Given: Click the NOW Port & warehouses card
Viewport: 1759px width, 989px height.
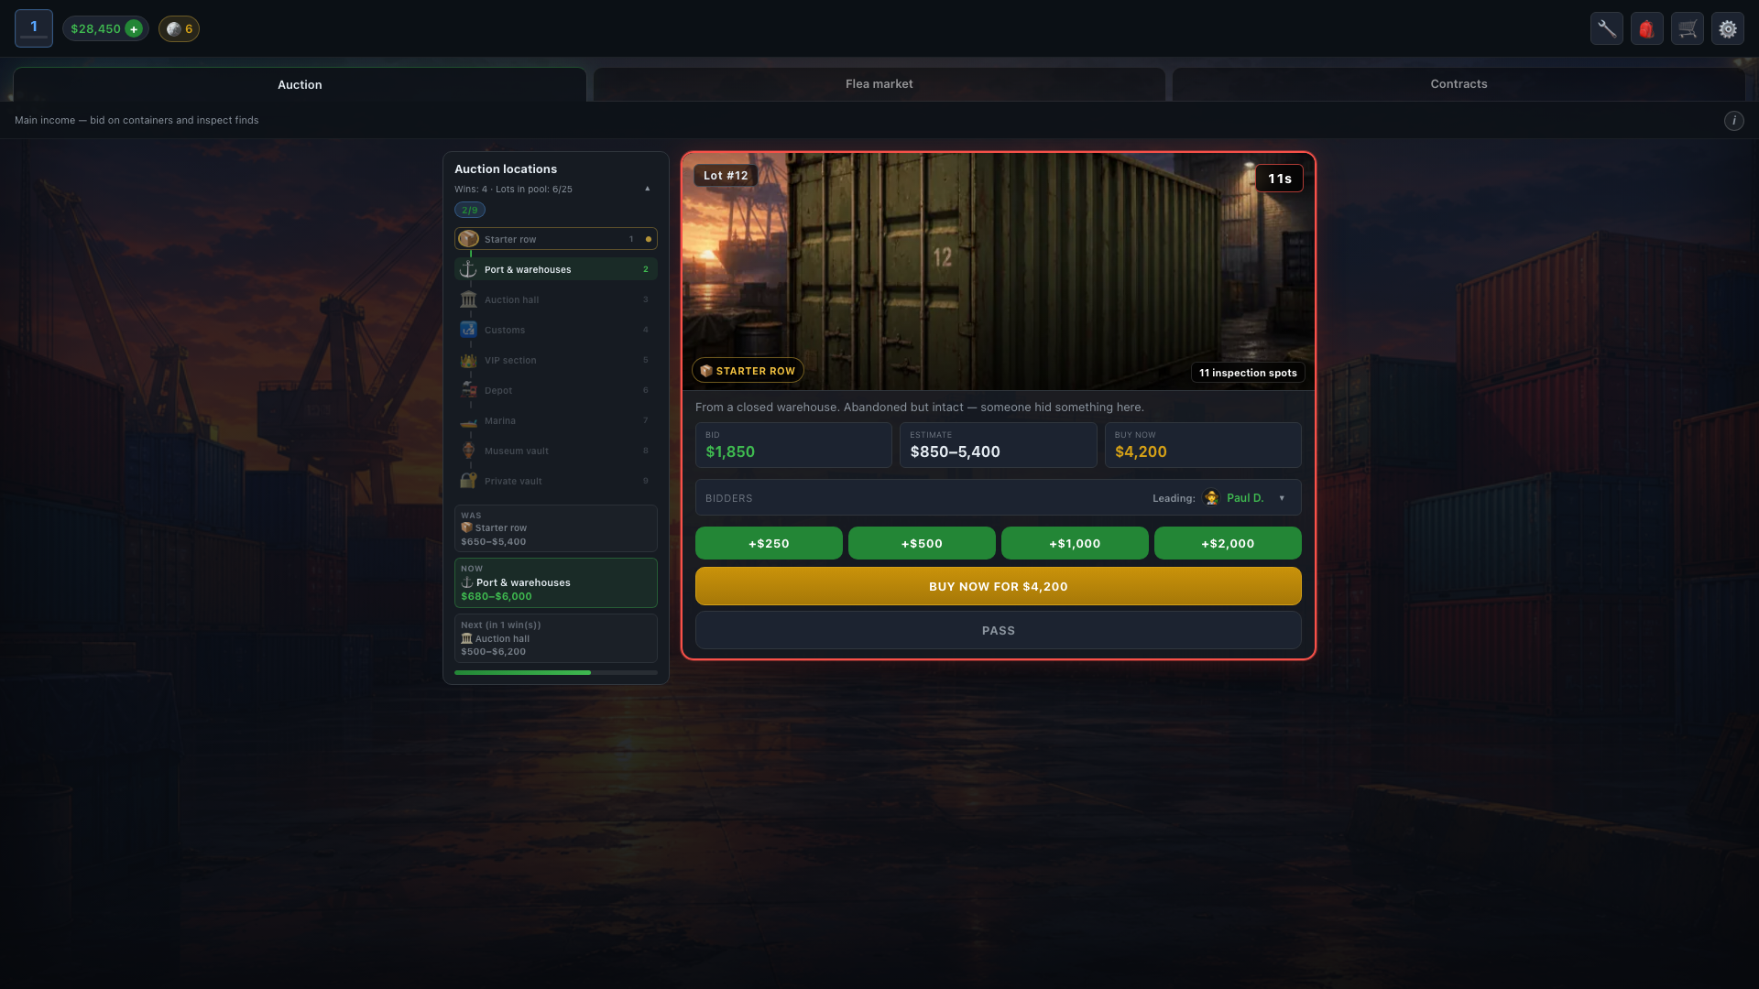Looking at the screenshot, I should point(556,582).
